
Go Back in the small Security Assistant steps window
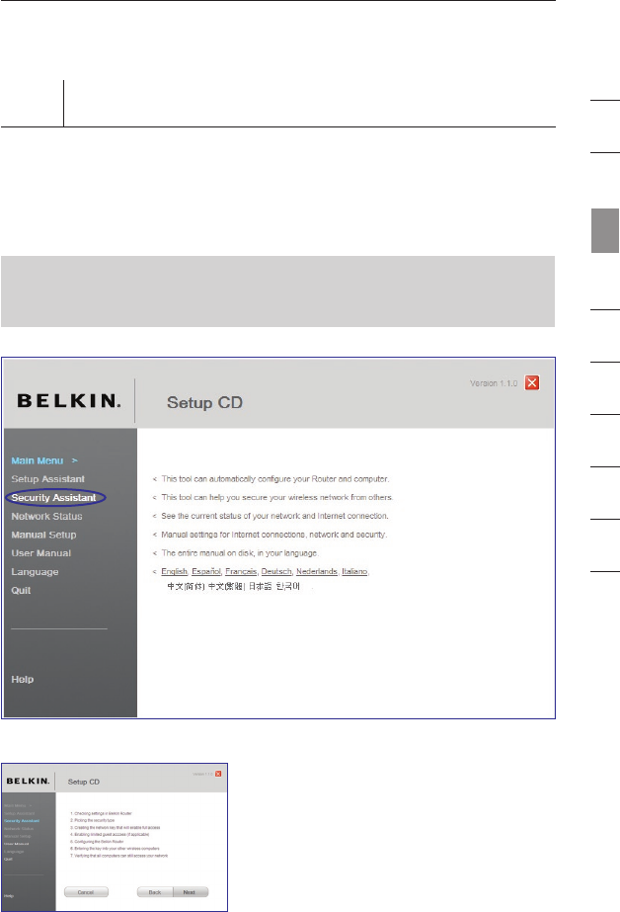pos(155,892)
